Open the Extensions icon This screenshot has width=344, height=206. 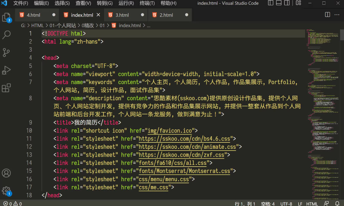[x=6, y=88]
